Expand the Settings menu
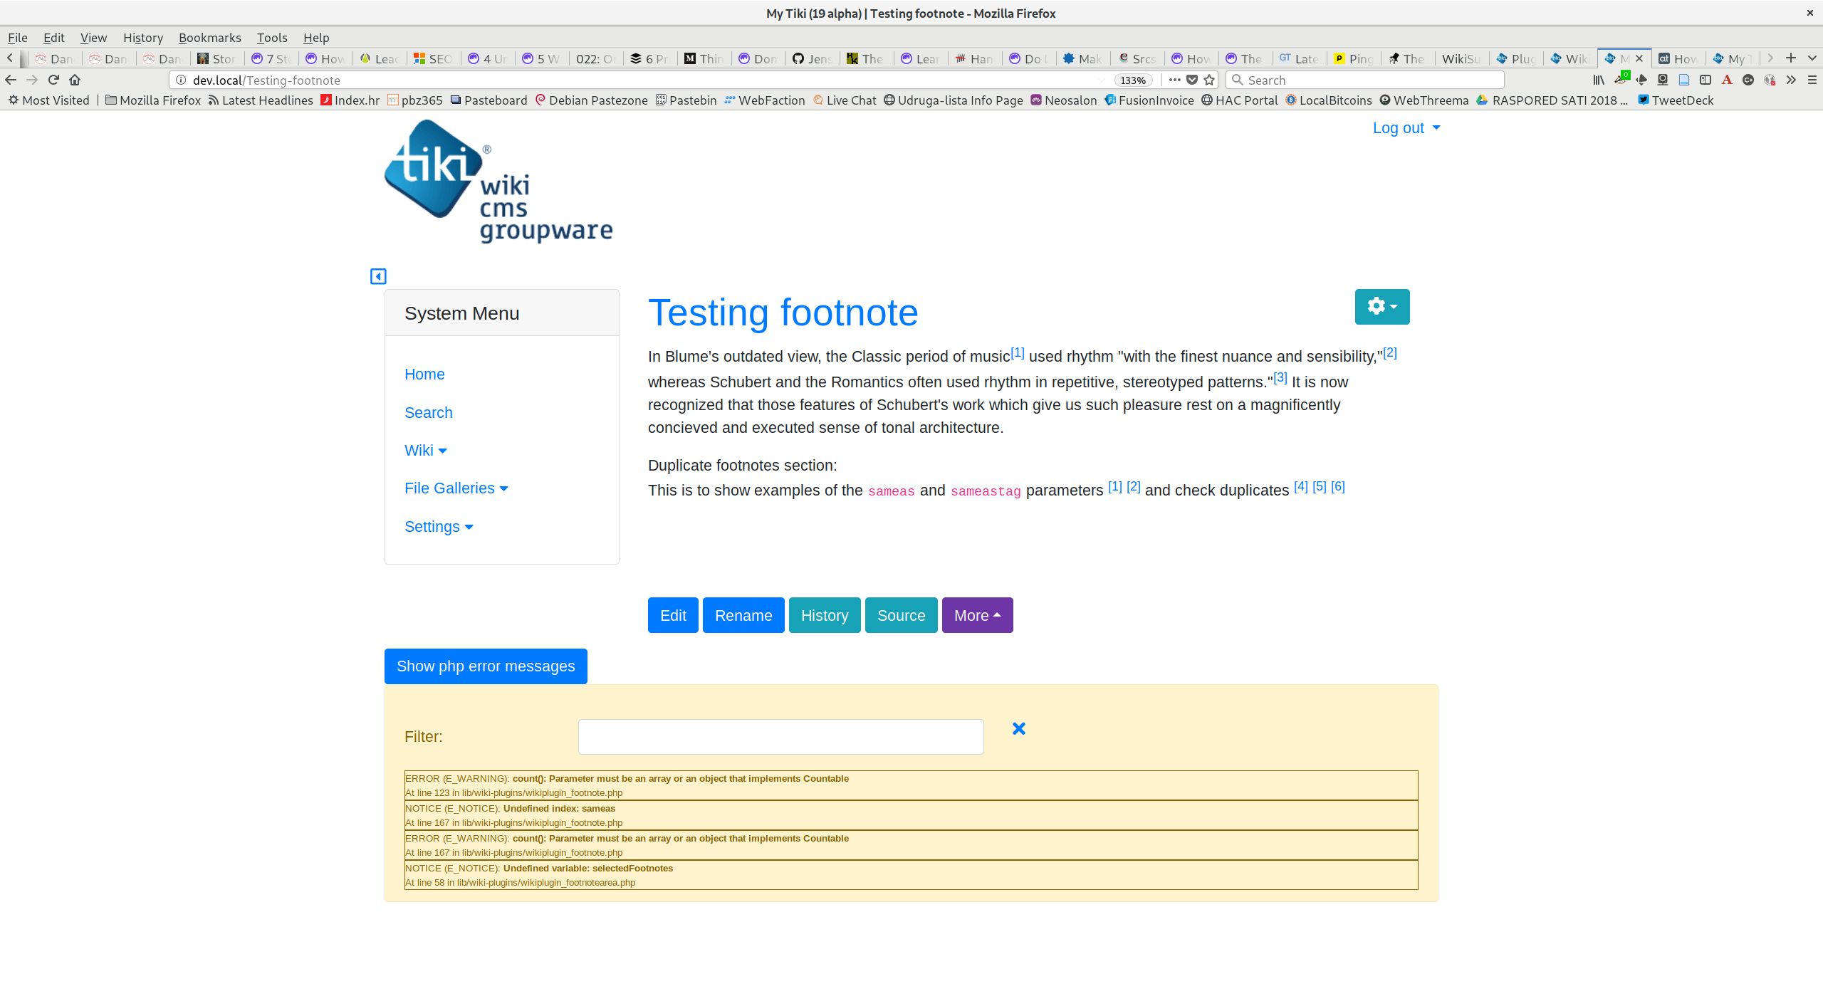Screen dimensions: 1823x1006 tap(439, 527)
